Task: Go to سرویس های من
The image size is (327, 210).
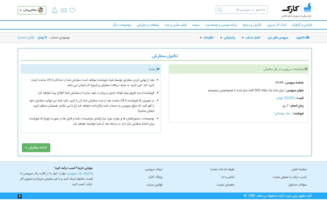Action: [x=278, y=38]
